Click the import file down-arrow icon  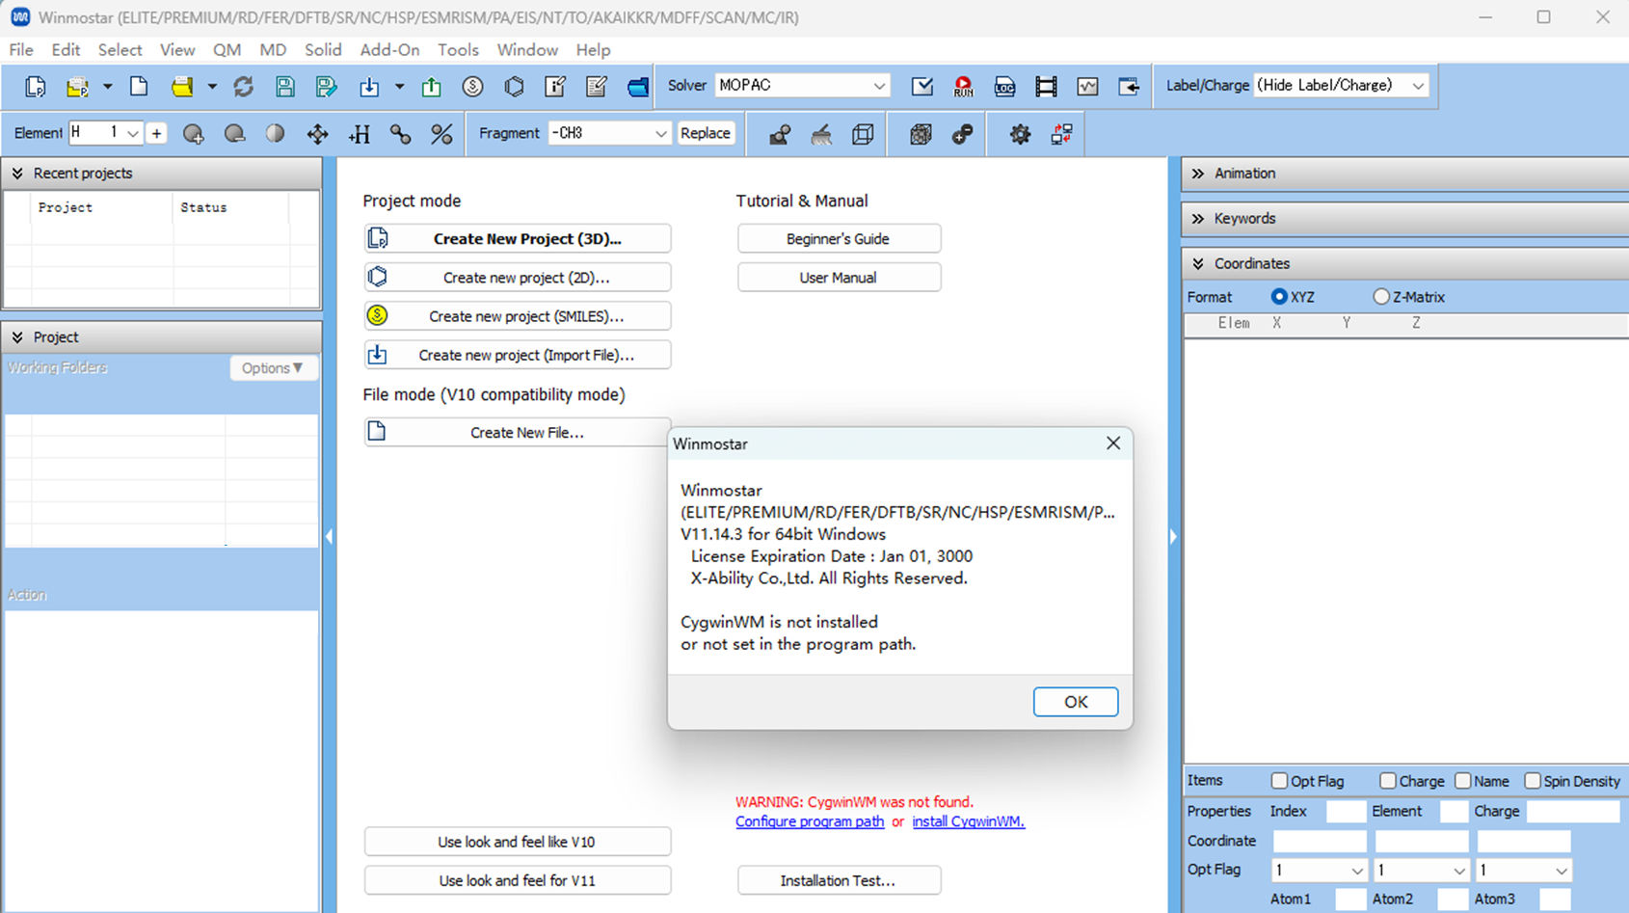click(x=369, y=87)
